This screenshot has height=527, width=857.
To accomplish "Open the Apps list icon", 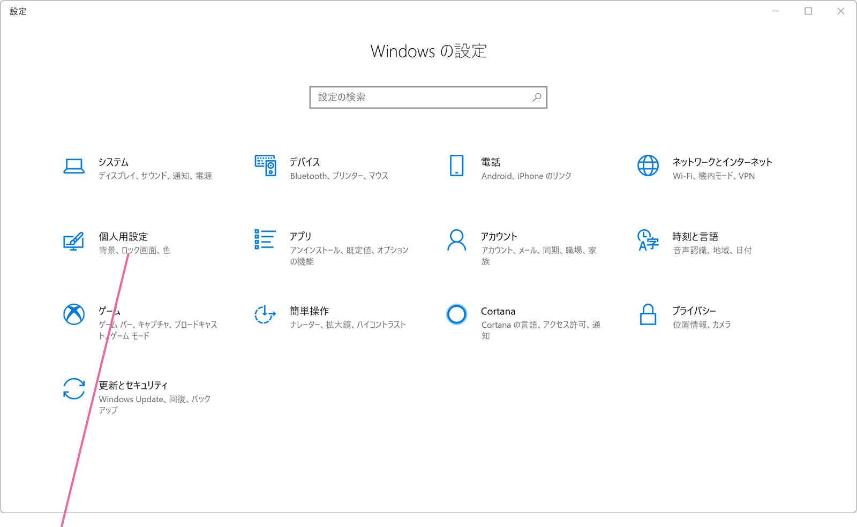I will (265, 239).
